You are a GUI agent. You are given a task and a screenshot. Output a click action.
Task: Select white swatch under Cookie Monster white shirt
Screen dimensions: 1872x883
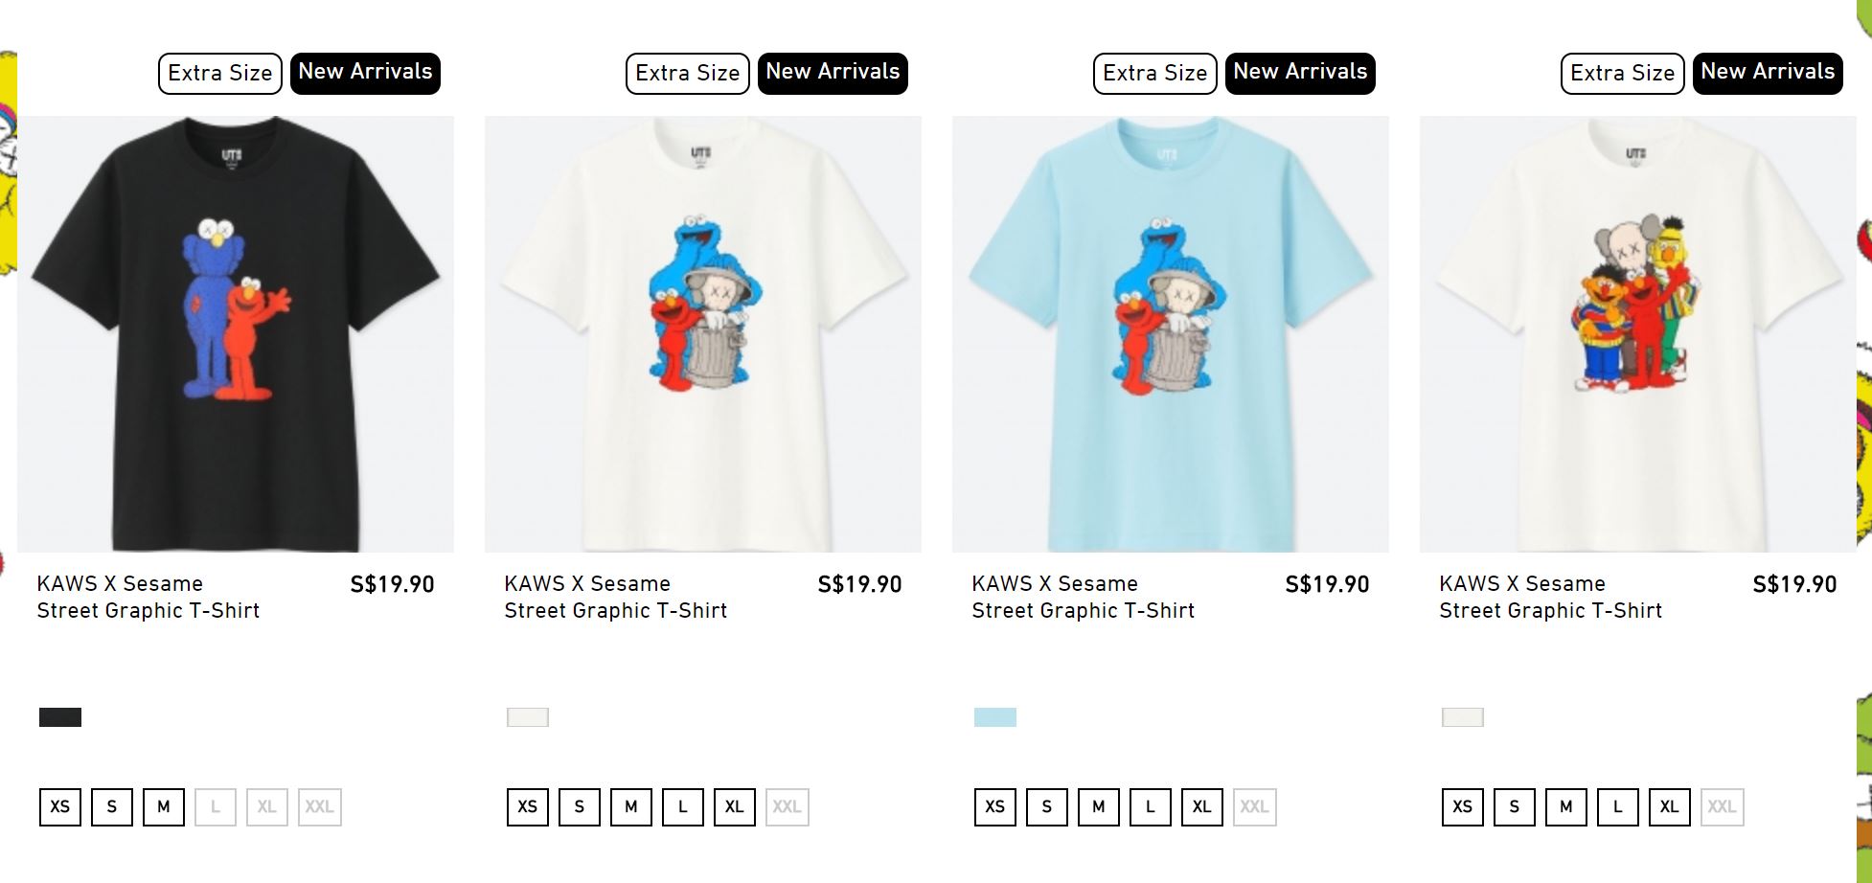[x=528, y=717]
